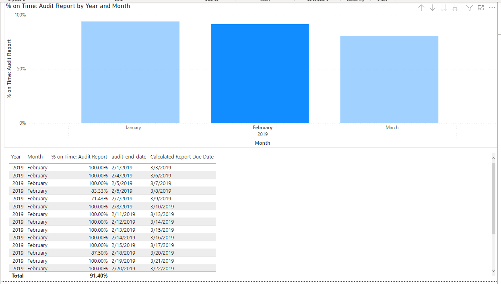Viewport: 501px width, 284px height.
Task: Expand all down one level fork icon
Action: [x=455, y=8]
